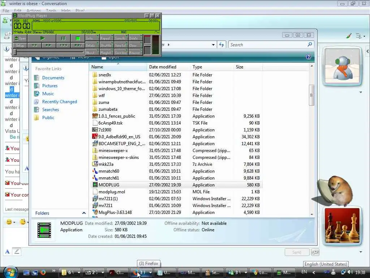
Task: Open Explorer help question mark icon
Action: click(x=308, y=57)
